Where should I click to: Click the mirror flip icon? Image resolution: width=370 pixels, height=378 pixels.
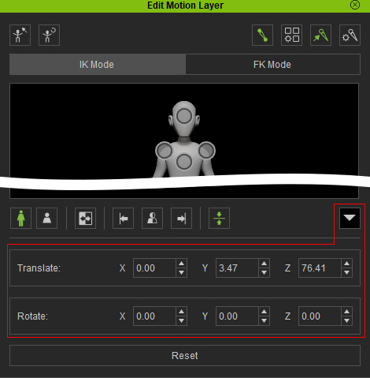pyautogui.click(x=85, y=218)
